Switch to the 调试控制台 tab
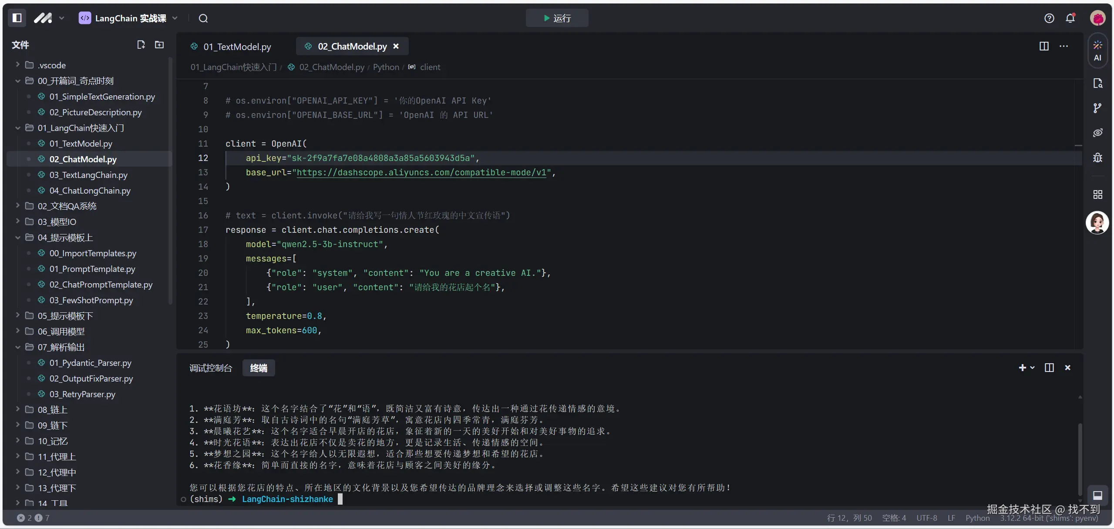The height and width of the screenshot is (529, 1114). click(211, 368)
